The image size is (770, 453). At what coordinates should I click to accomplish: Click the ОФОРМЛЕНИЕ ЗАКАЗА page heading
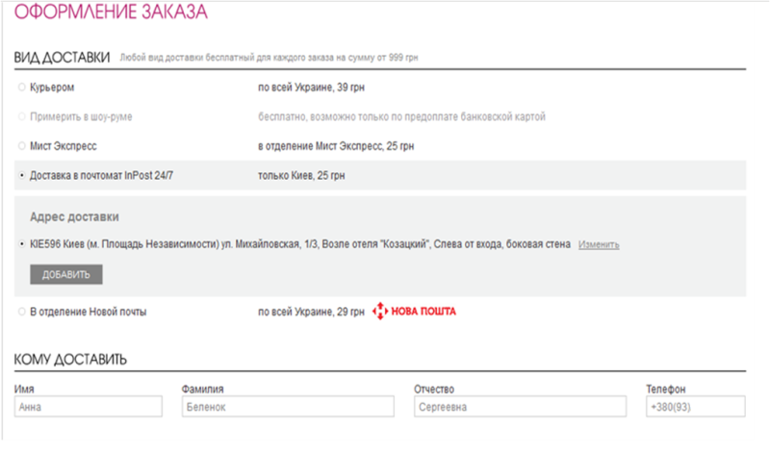pos(111,15)
